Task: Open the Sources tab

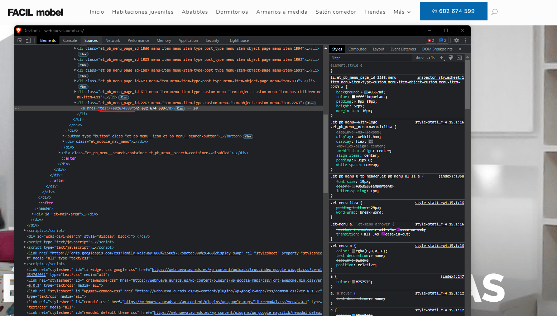Action: (x=91, y=40)
